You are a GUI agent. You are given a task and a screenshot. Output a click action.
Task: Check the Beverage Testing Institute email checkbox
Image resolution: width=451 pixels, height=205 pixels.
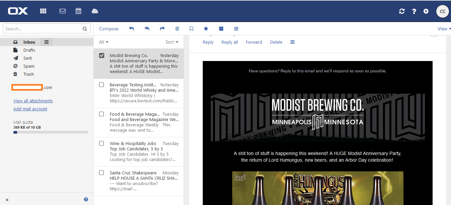pyautogui.click(x=102, y=85)
